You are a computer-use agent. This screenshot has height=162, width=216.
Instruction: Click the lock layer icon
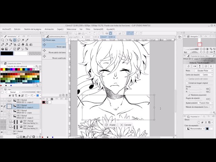click(x=20, y=95)
